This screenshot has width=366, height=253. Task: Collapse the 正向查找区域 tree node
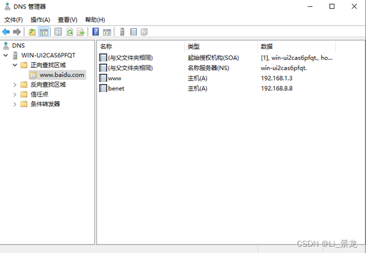coord(15,65)
